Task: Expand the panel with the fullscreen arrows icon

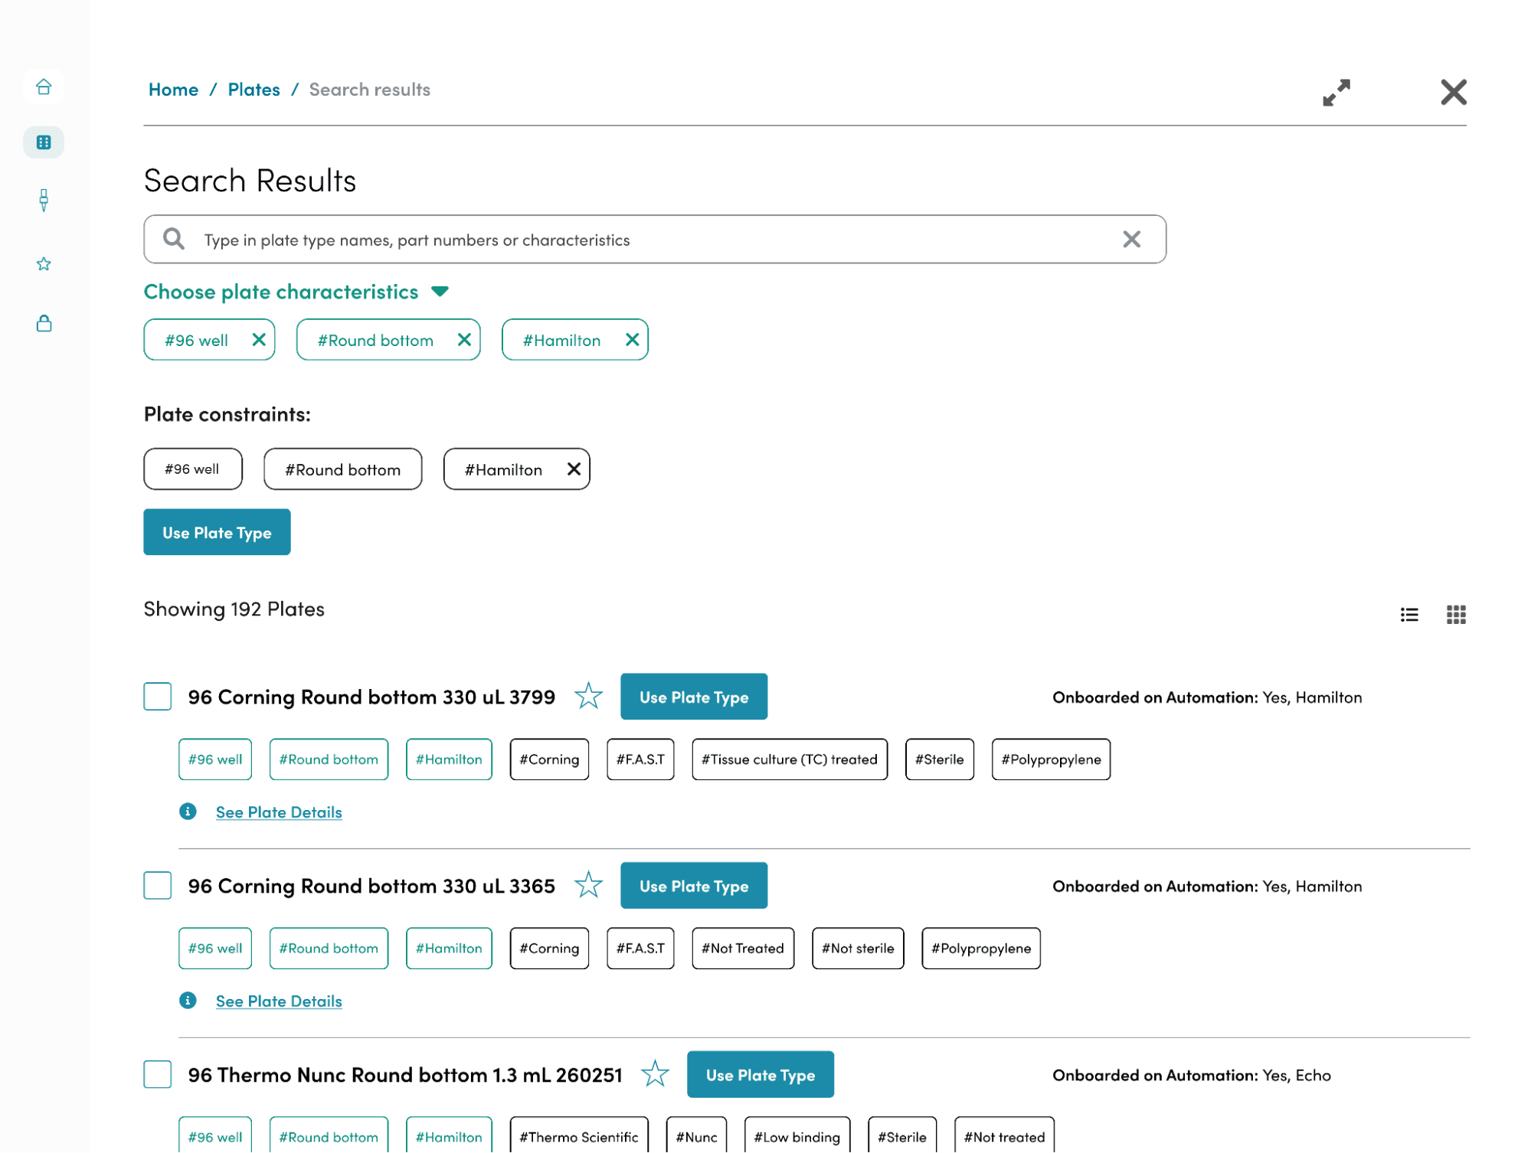Action: pos(1336,93)
